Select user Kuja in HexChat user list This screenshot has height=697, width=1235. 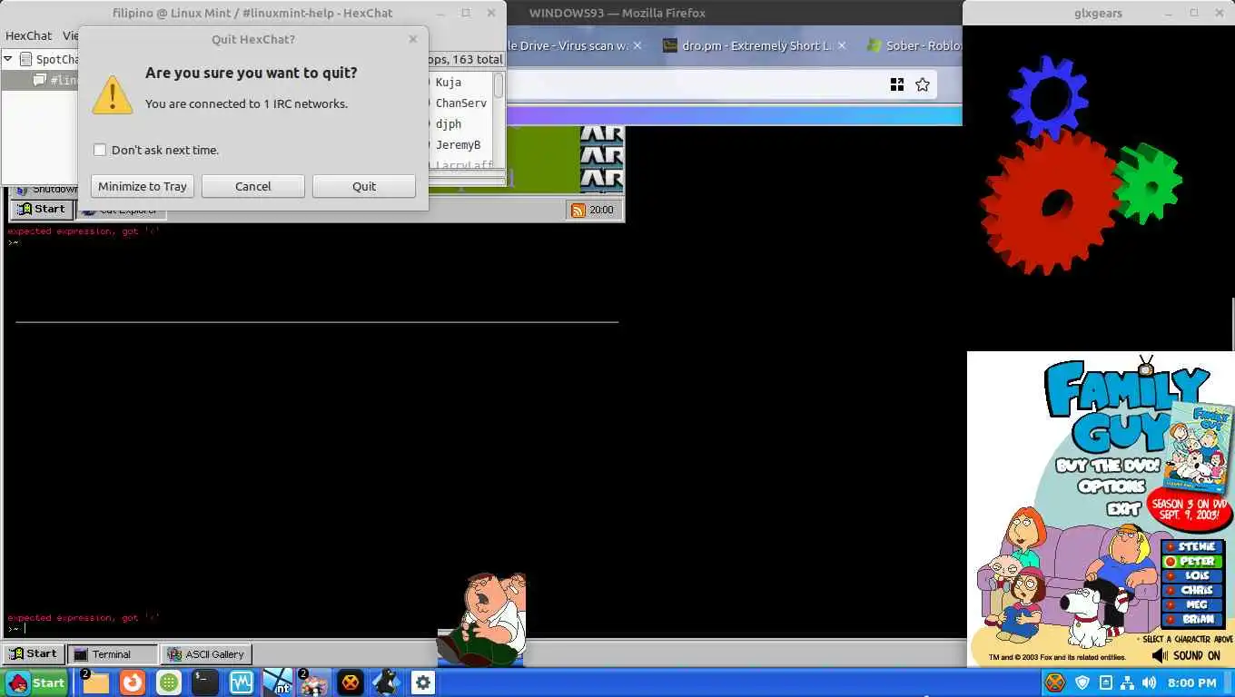tap(449, 82)
